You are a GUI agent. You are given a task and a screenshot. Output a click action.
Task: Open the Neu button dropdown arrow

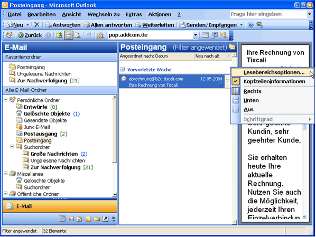(x=27, y=25)
